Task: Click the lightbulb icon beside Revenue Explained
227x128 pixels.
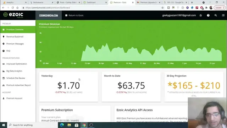Action: click(x=4, y=37)
